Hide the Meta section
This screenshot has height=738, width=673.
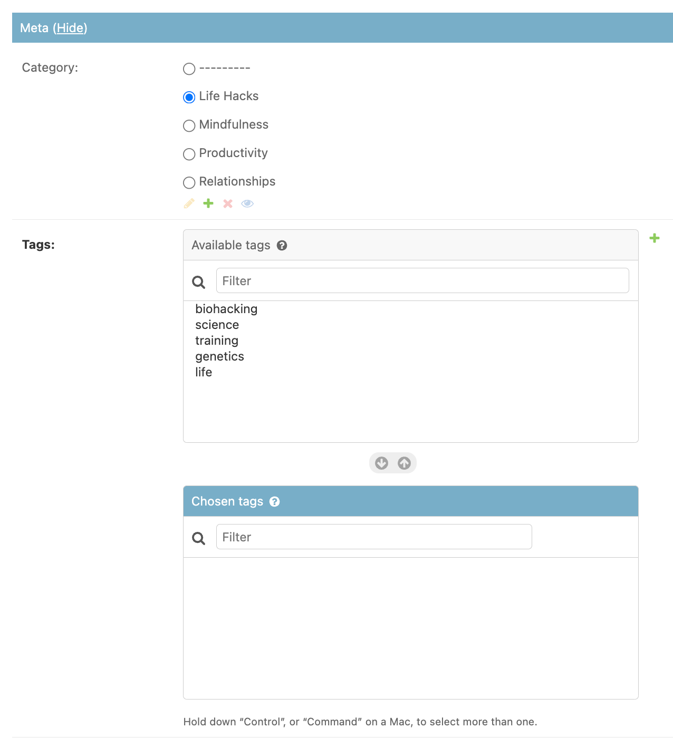click(70, 27)
